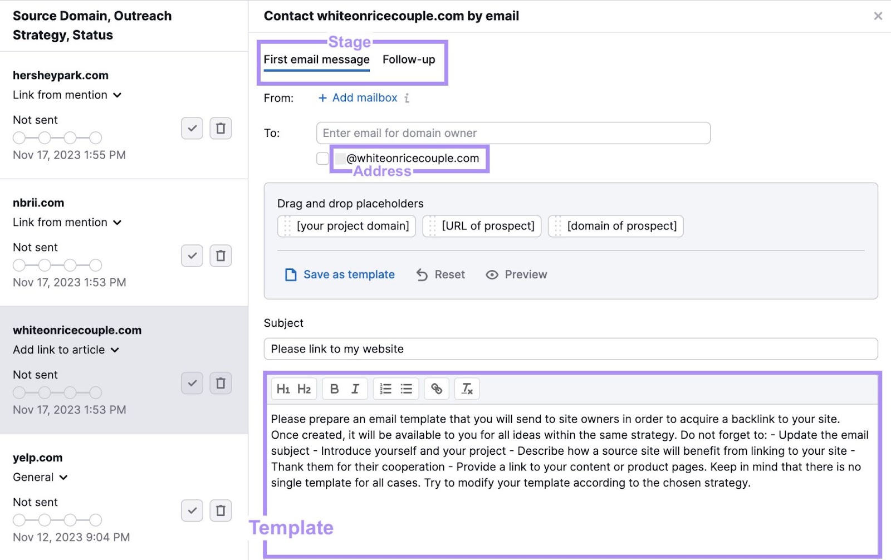
Task: Toggle bold text formatting
Action: pos(334,389)
